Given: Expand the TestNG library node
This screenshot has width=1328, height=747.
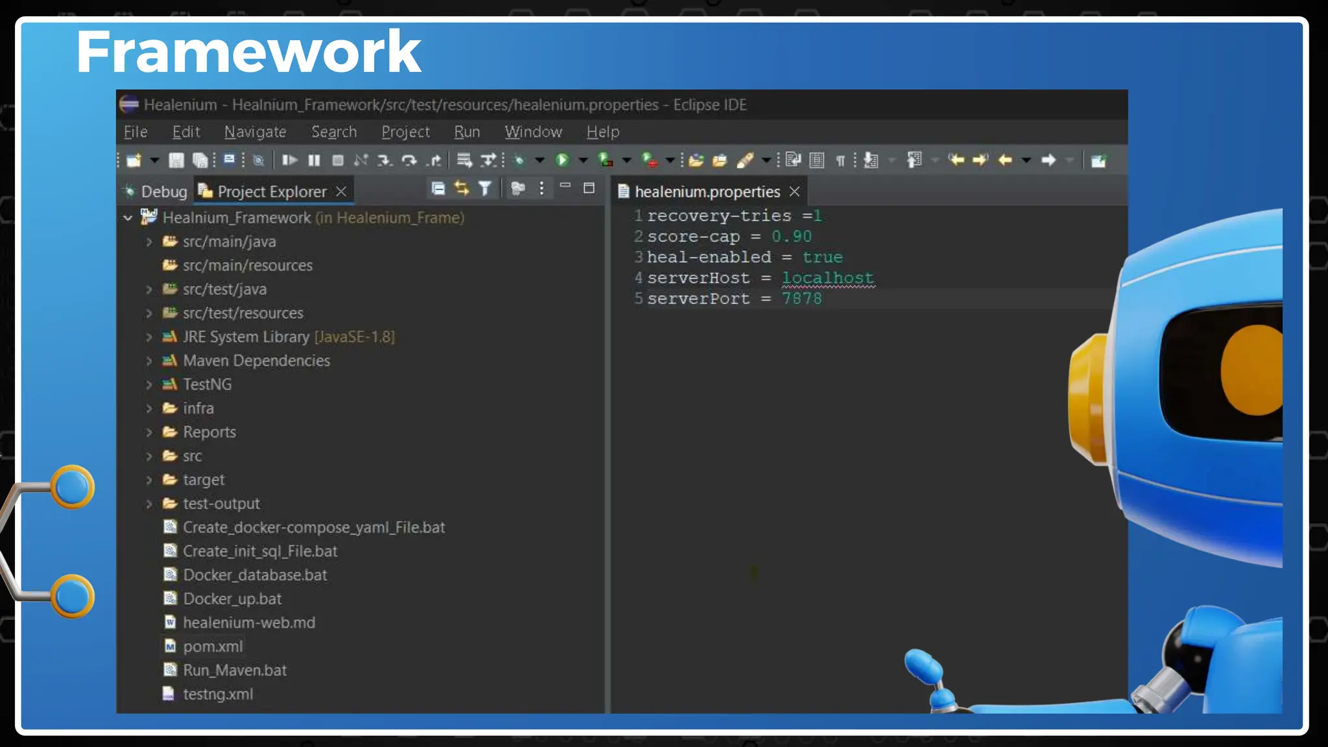Looking at the screenshot, I should pos(149,385).
